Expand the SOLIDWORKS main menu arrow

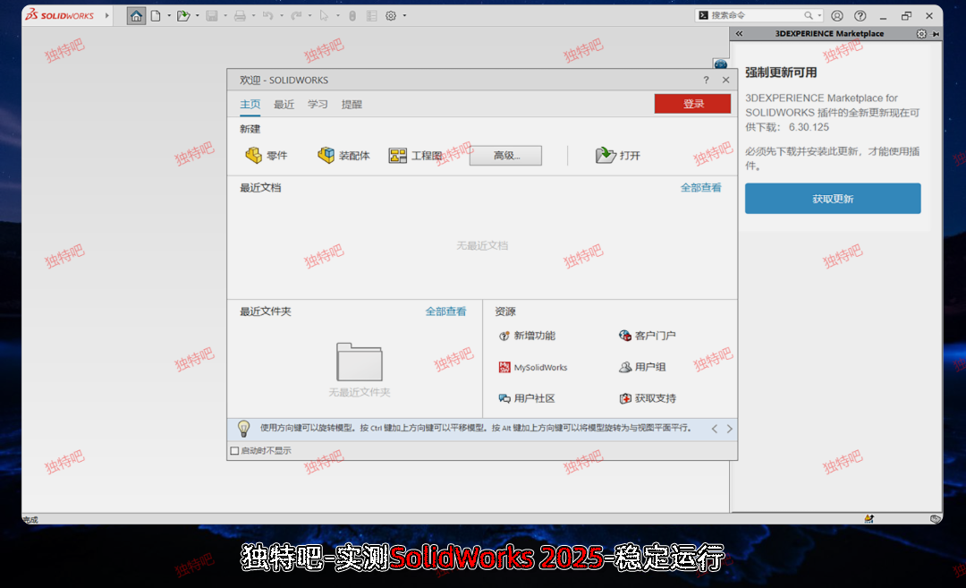(107, 16)
